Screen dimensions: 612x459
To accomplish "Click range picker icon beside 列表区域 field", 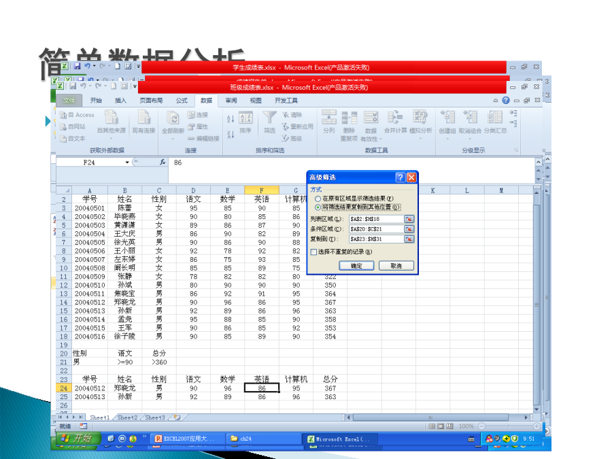I will [409, 219].
